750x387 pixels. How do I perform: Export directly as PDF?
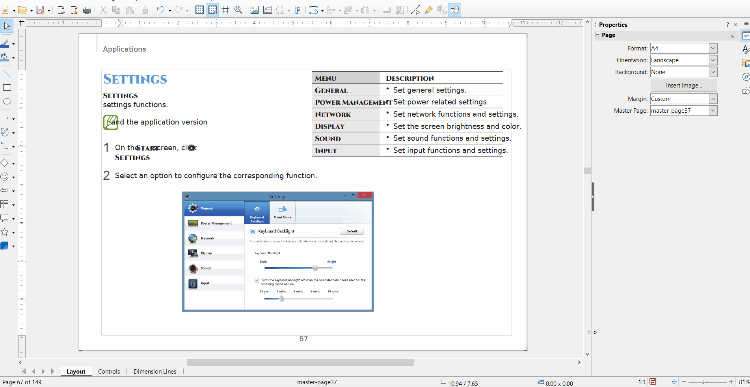74,10
